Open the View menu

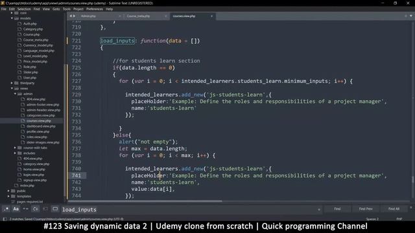[46, 9]
